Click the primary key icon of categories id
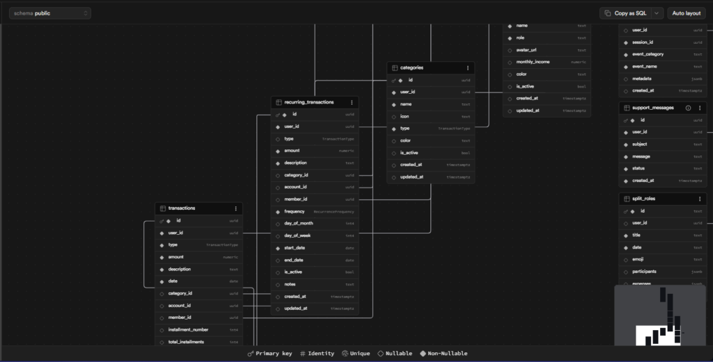Image resolution: width=713 pixels, height=362 pixels. tap(393, 81)
